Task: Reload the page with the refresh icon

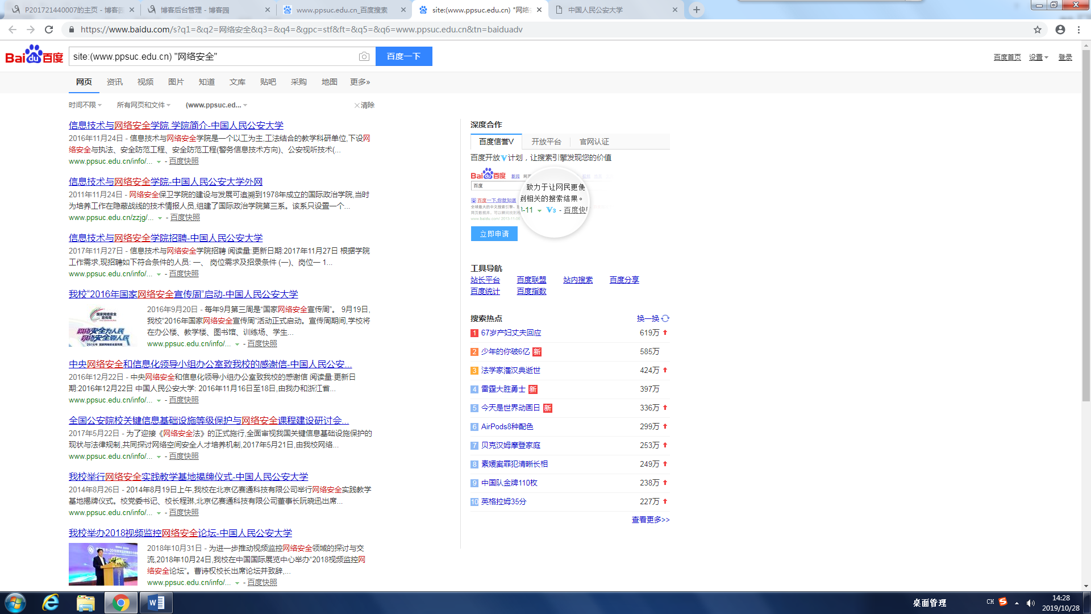Action: (x=49, y=30)
